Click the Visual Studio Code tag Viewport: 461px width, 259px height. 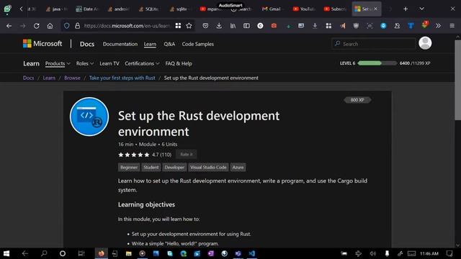point(208,168)
